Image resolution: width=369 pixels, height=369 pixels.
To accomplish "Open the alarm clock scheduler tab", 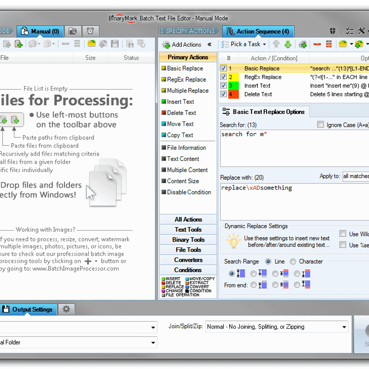I will 90,31.
